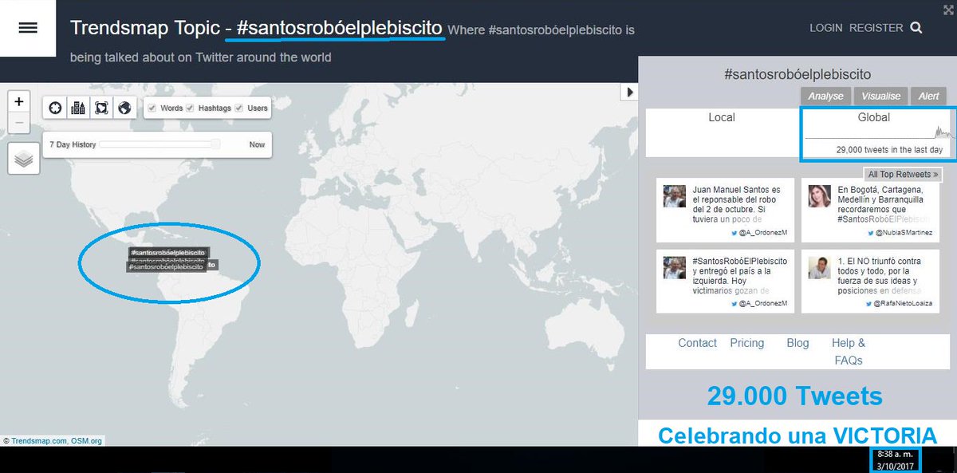Click the REGISTER link
The width and height of the screenshot is (957, 473).
click(x=876, y=28)
